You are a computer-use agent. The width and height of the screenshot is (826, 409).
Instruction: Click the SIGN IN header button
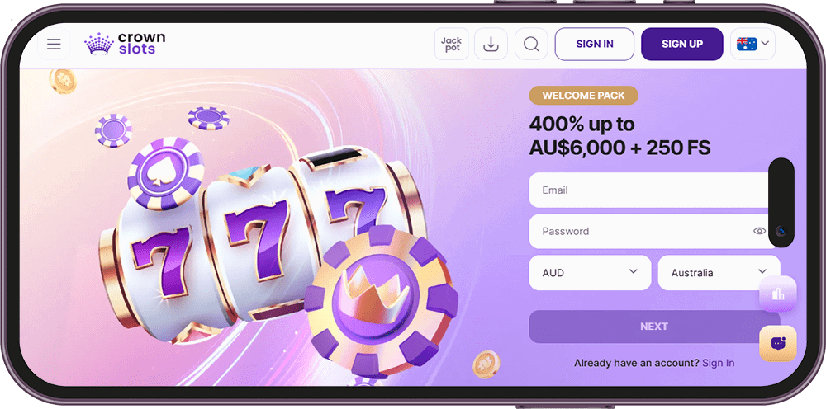(594, 45)
